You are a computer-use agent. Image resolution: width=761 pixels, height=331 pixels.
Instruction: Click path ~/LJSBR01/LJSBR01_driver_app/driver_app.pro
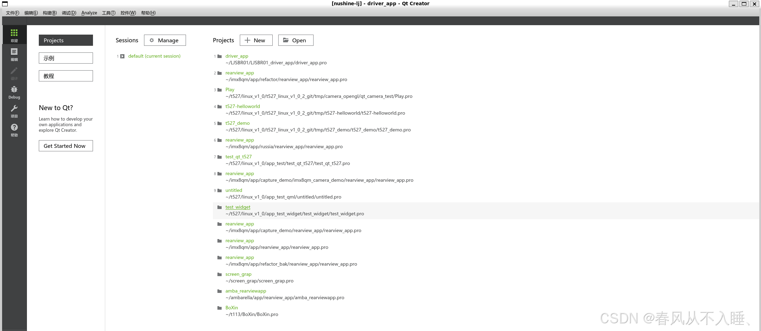click(276, 63)
